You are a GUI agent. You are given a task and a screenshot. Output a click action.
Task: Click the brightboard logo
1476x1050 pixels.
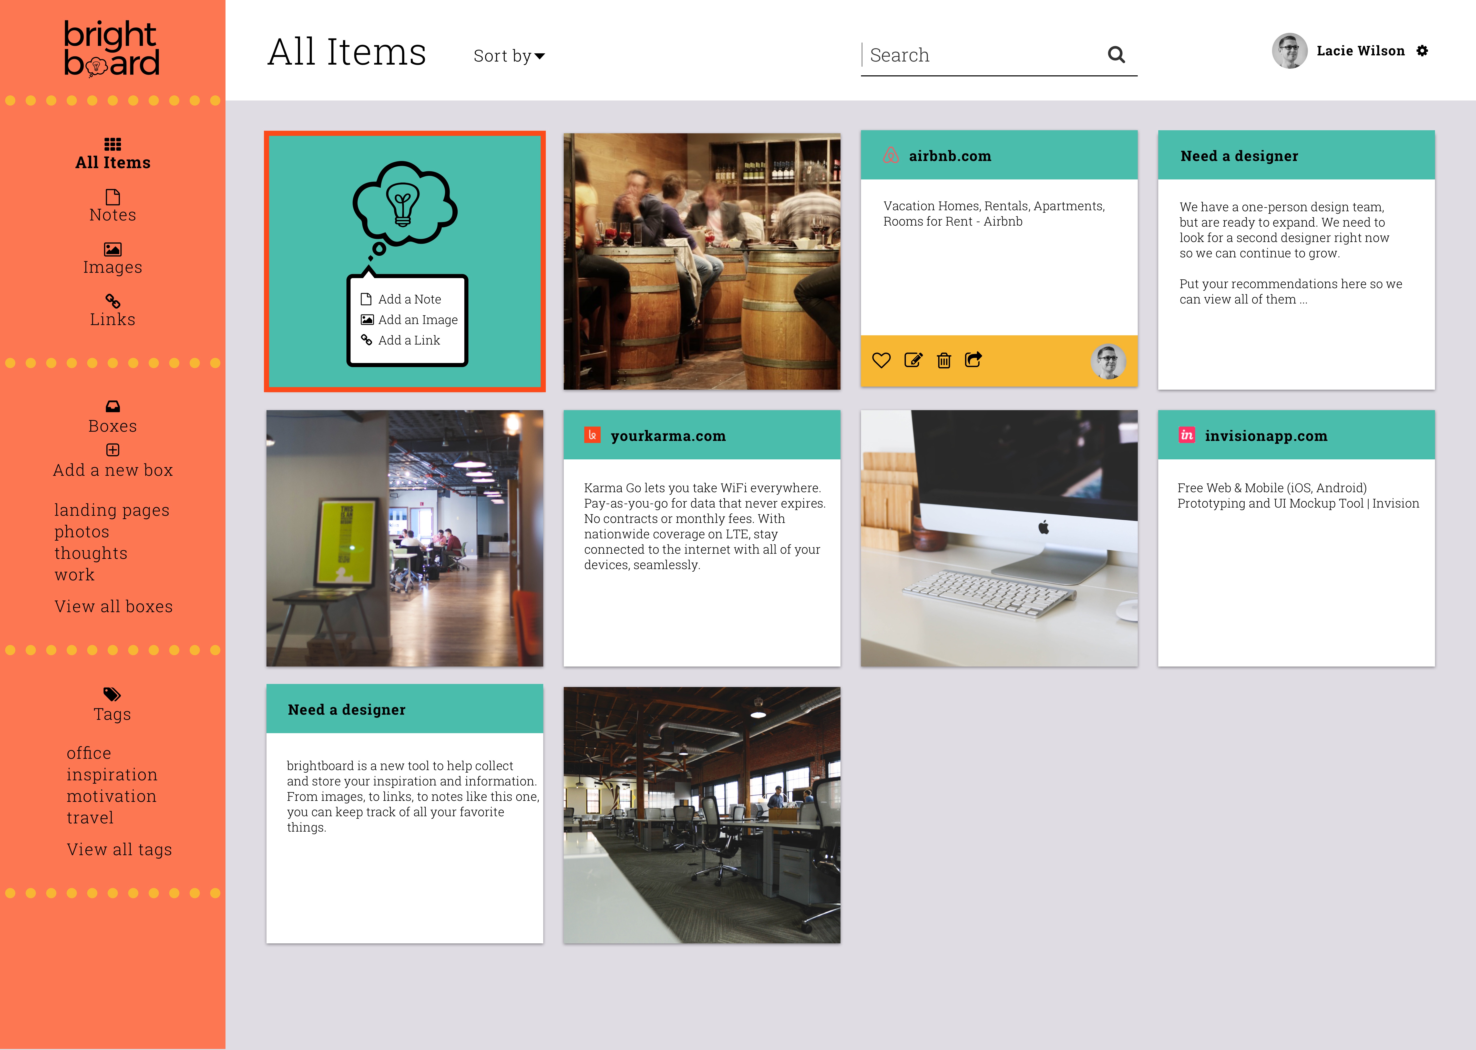112,49
